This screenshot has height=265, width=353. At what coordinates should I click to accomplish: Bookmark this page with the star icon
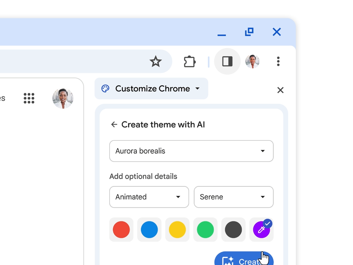coord(155,61)
